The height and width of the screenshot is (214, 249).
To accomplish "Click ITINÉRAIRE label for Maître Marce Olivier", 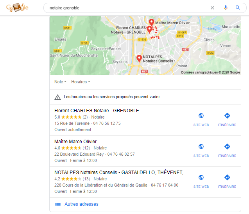I will pos(227,156).
